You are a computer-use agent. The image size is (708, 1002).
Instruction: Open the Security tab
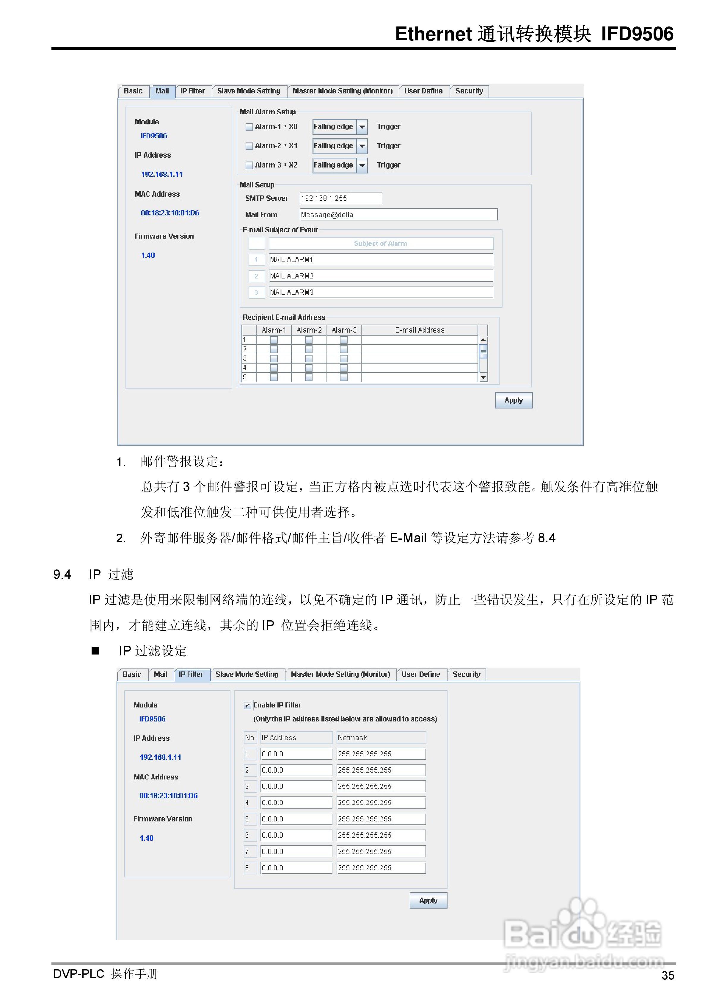(x=470, y=91)
